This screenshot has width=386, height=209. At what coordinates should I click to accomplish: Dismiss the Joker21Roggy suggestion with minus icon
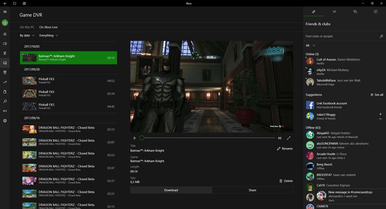pyautogui.click(x=381, y=119)
